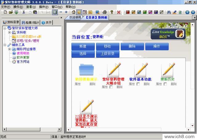Toggle the side panel toolbar button

point(55,12)
